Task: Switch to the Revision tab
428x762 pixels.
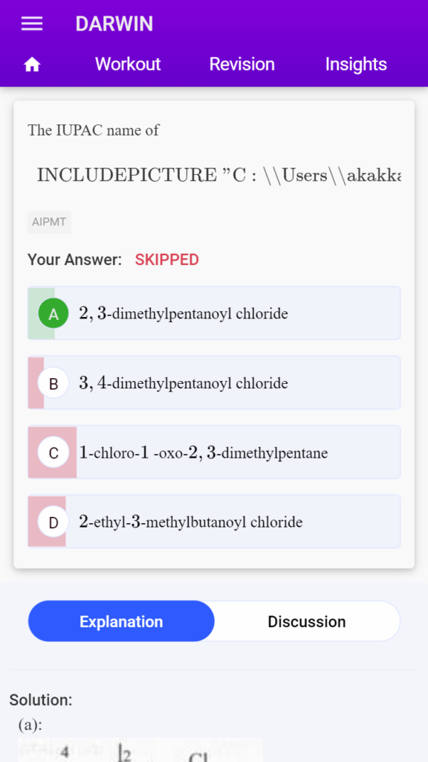Action: (241, 64)
